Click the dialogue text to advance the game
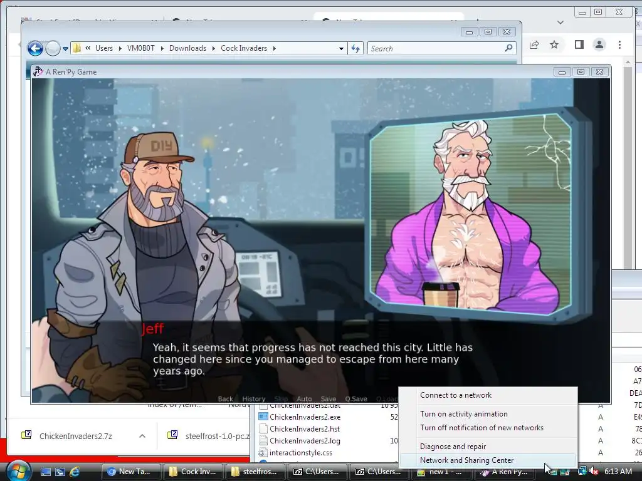The height and width of the screenshot is (481, 642). pos(312,359)
